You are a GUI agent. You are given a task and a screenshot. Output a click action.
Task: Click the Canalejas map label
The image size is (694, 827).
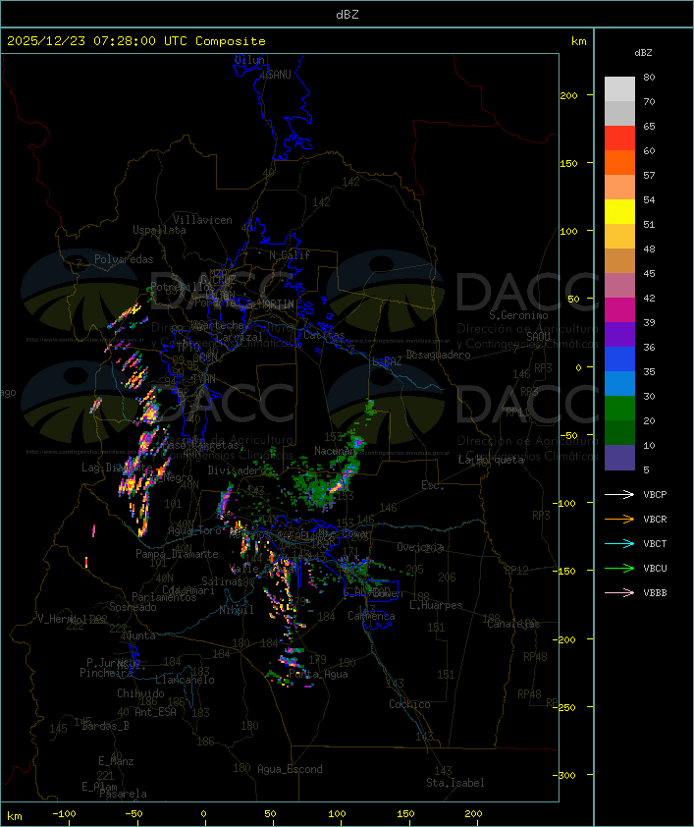click(x=513, y=624)
